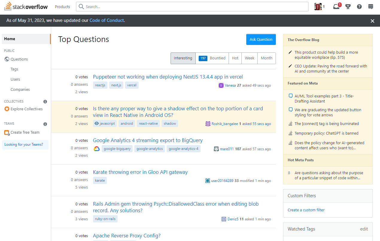The width and height of the screenshot is (380, 241).
Task: Click Roshik_bangalee's user avatar
Action: coord(208,124)
